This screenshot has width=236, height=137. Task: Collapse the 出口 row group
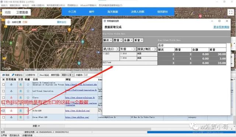click(x=104, y=53)
